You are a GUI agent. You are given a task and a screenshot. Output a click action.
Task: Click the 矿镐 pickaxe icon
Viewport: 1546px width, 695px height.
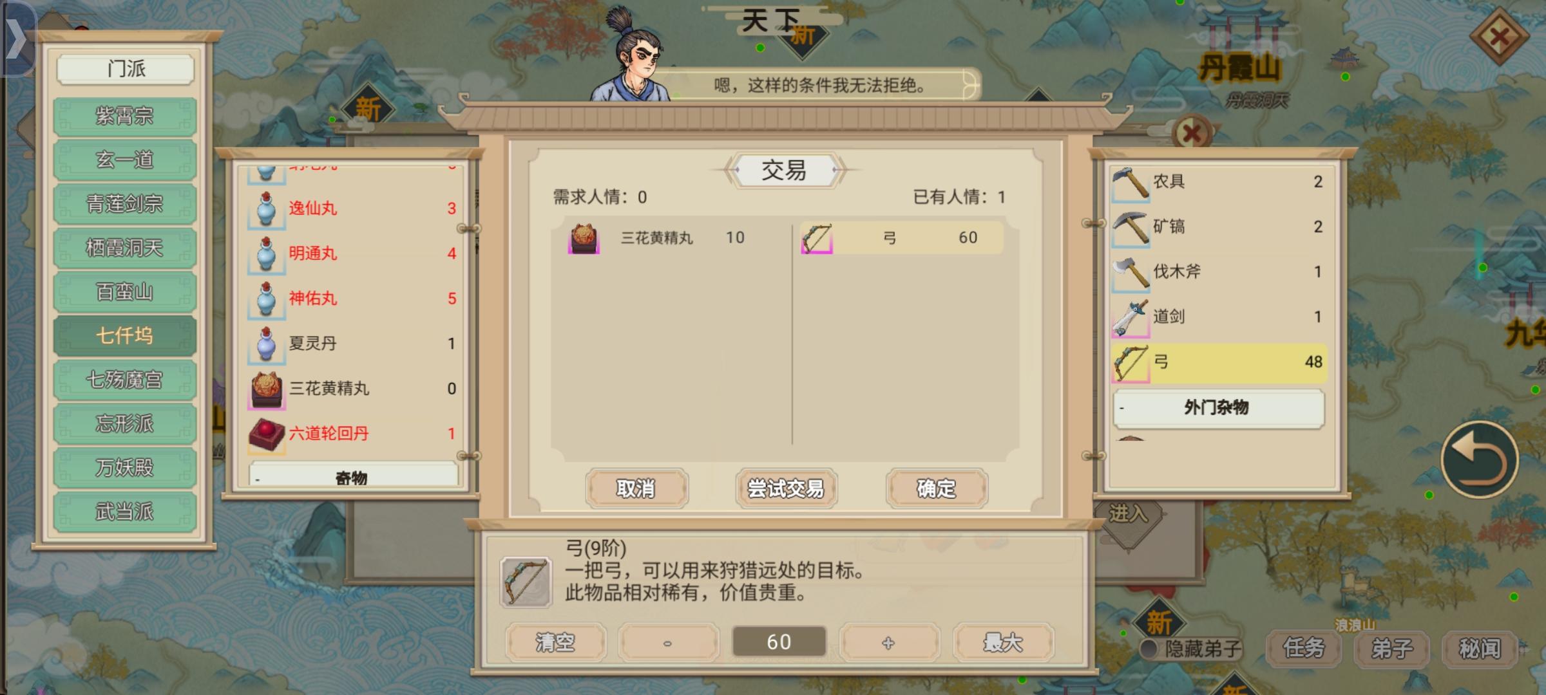pos(1131,228)
